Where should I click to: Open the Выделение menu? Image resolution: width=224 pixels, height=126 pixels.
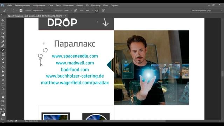coord(69,6)
